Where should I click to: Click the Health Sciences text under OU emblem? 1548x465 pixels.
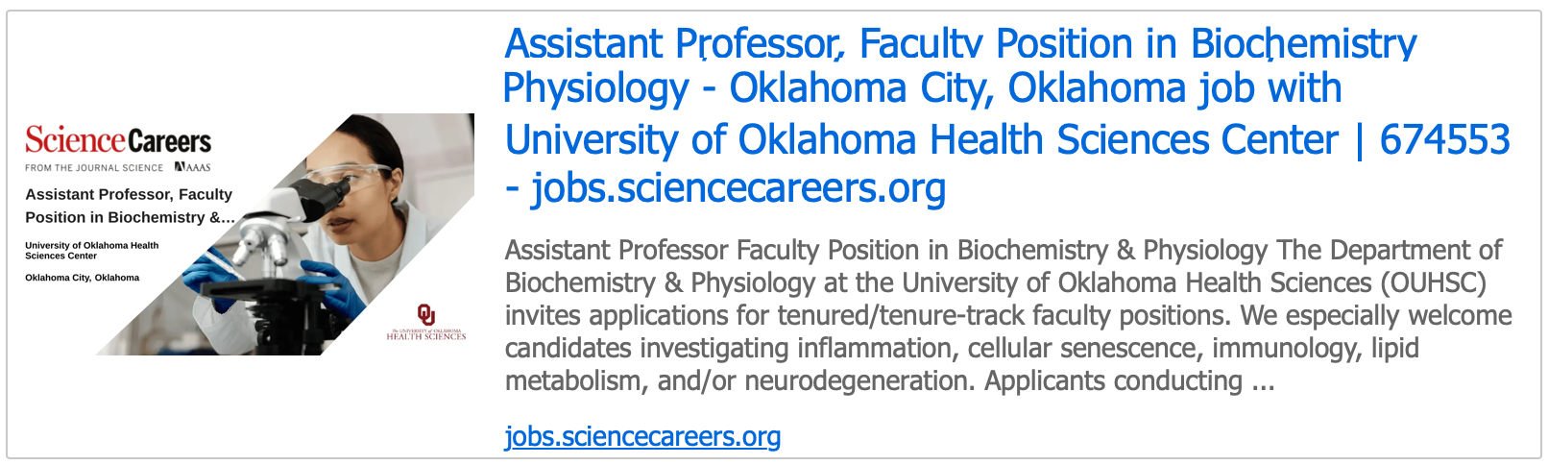(x=426, y=335)
